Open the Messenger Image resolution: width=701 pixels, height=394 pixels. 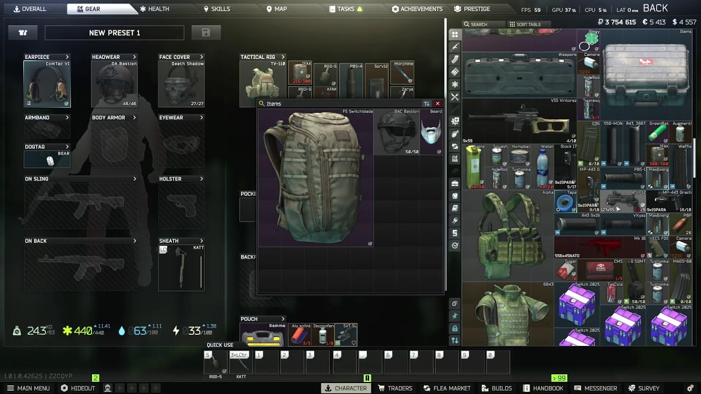[596, 388]
